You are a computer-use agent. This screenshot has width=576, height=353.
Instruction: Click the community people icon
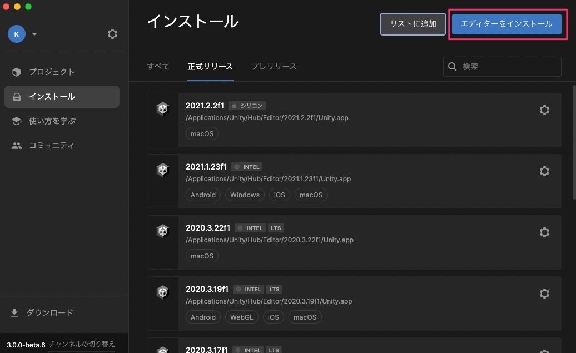(x=17, y=146)
